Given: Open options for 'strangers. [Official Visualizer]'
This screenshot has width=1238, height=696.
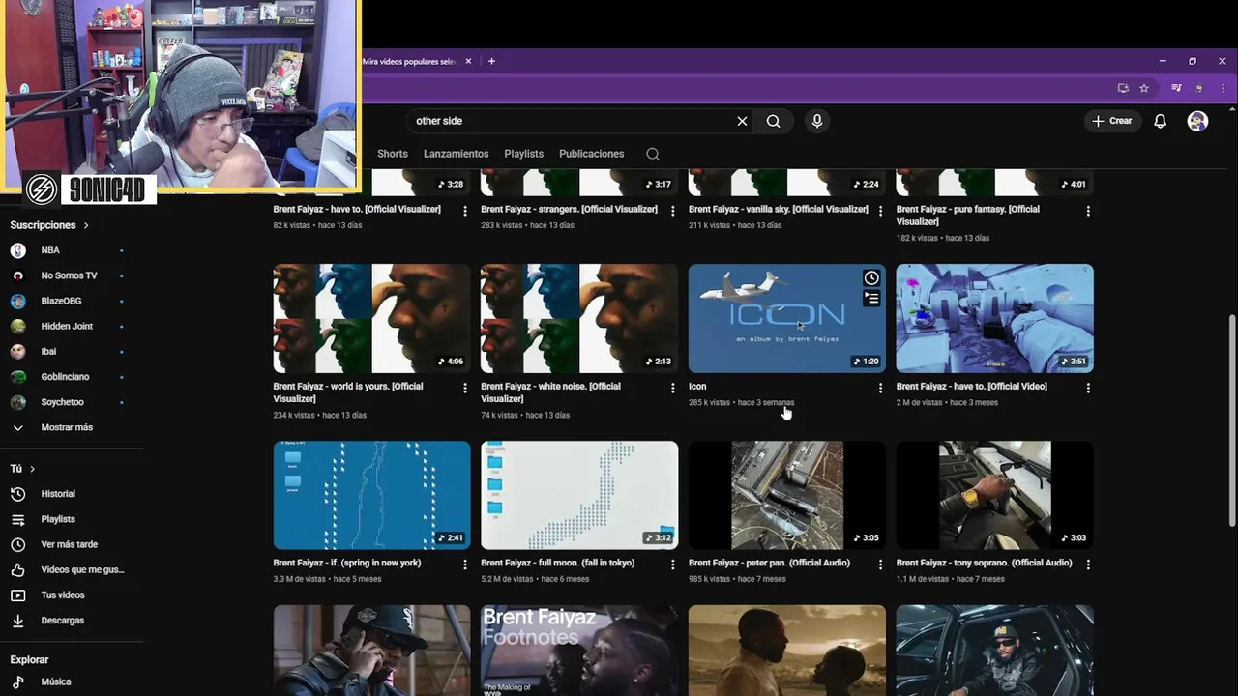Looking at the screenshot, I should point(673,211).
